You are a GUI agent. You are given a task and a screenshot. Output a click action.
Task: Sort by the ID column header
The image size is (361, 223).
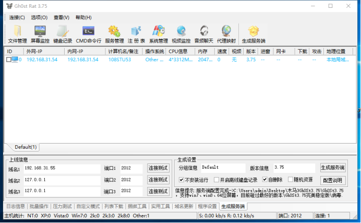point(14,51)
